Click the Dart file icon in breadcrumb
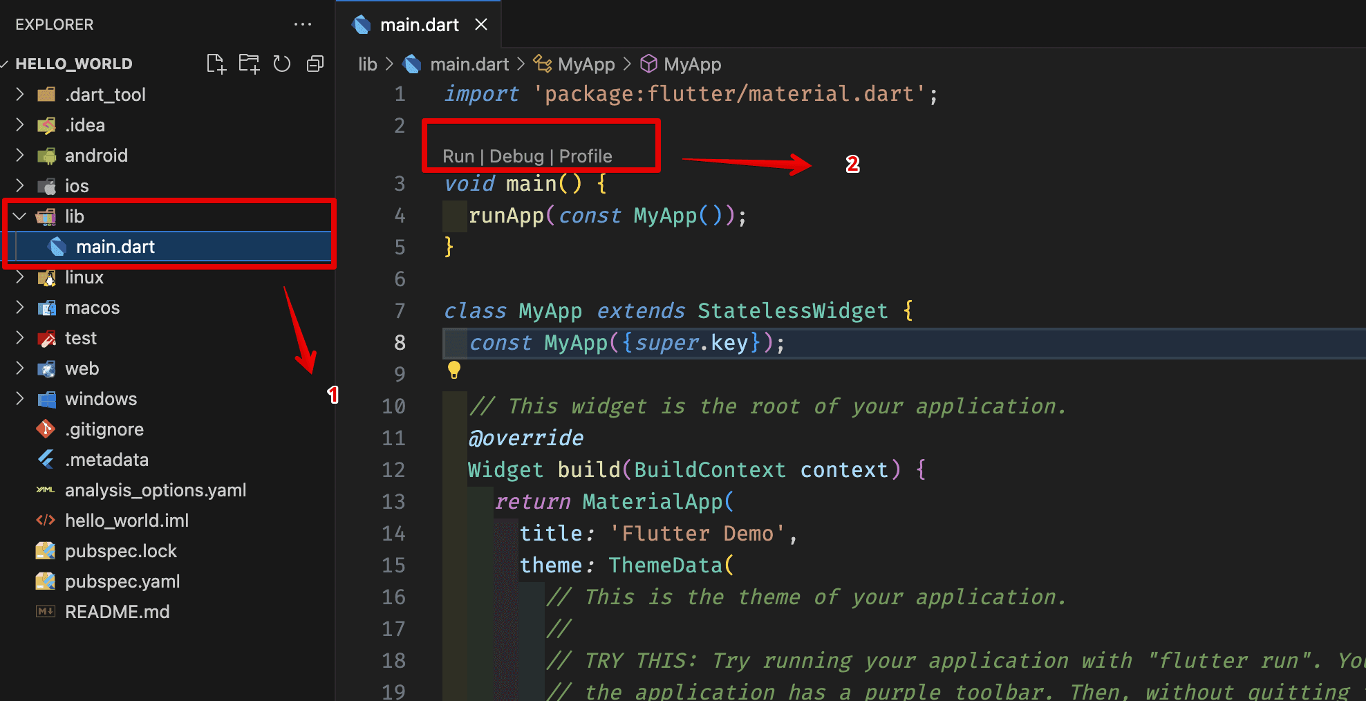This screenshot has height=701, width=1366. click(413, 64)
